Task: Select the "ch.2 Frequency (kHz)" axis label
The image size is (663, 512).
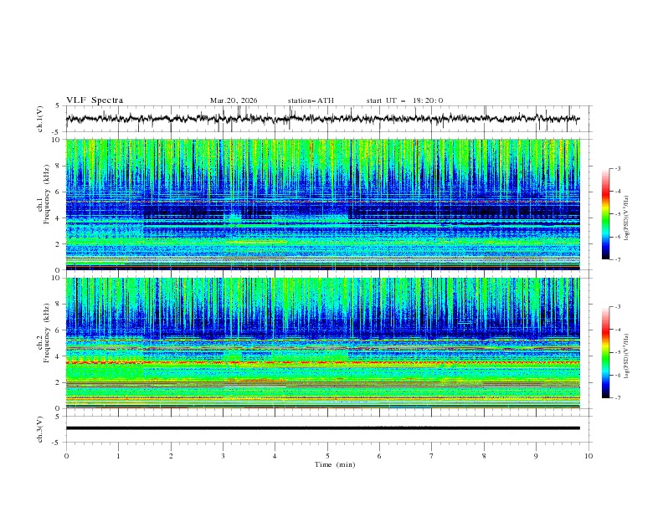Action: click(x=44, y=332)
